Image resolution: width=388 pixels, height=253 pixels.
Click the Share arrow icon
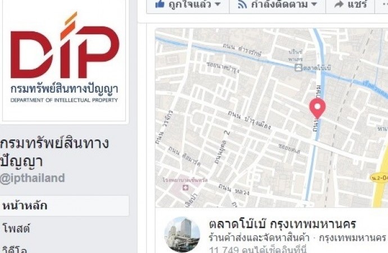pyautogui.click(x=339, y=4)
